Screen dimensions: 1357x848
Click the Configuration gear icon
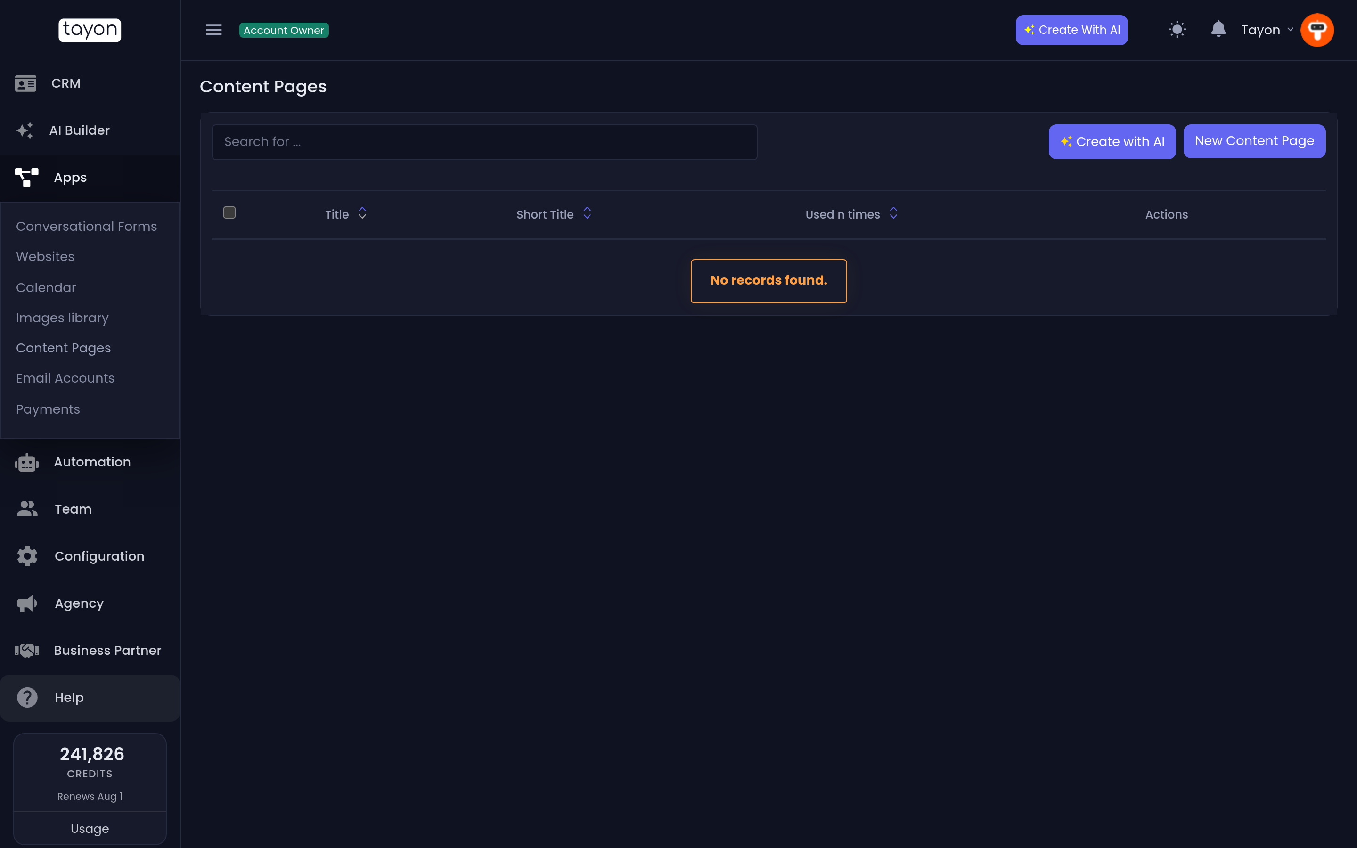point(27,556)
